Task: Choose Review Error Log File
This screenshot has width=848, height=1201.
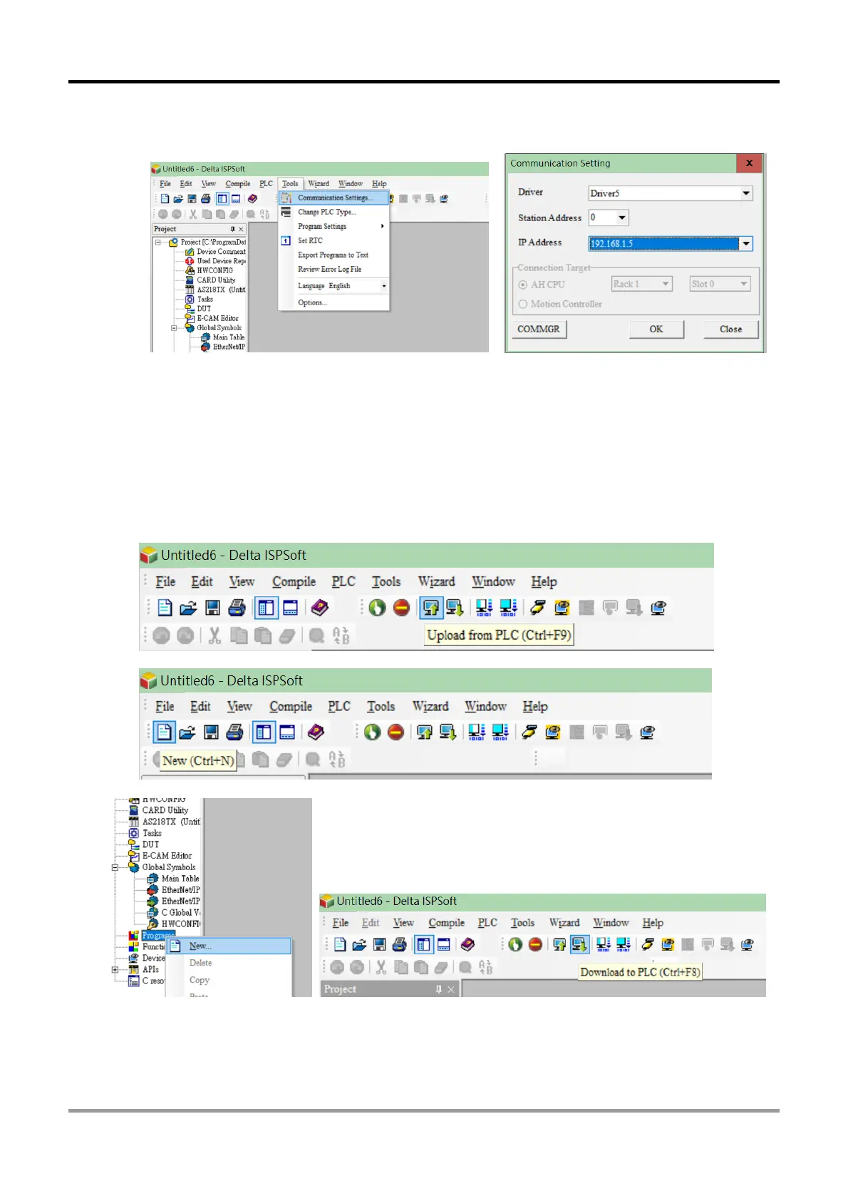Action: pyautogui.click(x=329, y=270)
